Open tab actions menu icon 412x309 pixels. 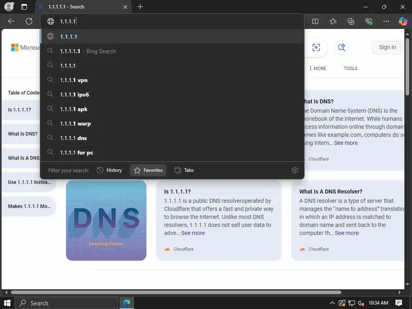[x=24, y=7]
